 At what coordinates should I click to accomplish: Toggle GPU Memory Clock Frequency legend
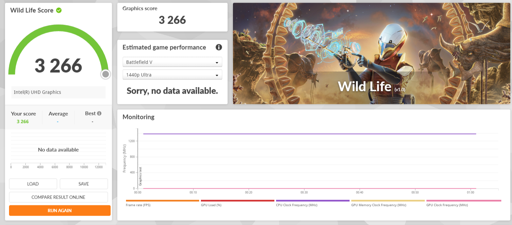[x=388, y=203]
